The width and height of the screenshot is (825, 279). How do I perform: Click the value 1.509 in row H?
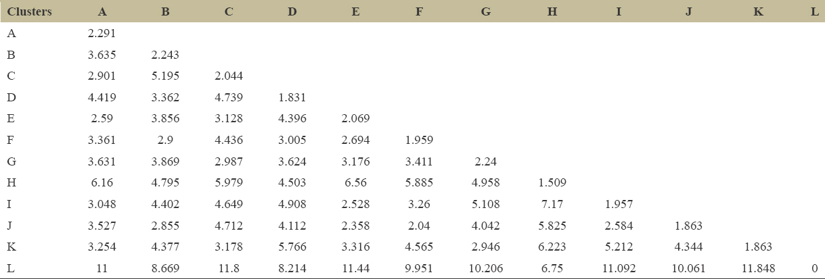[x=552, y=182]
